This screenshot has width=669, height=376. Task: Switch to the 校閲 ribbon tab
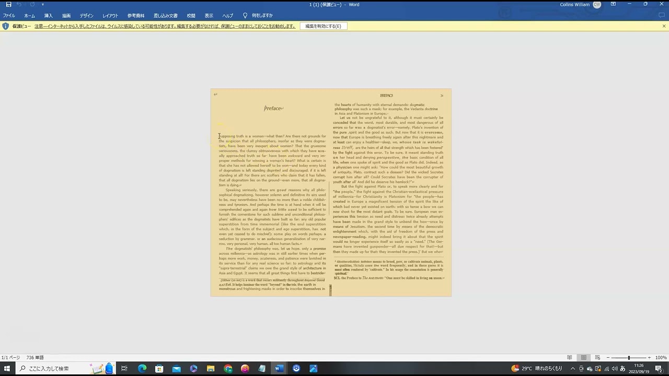[191, 16]
